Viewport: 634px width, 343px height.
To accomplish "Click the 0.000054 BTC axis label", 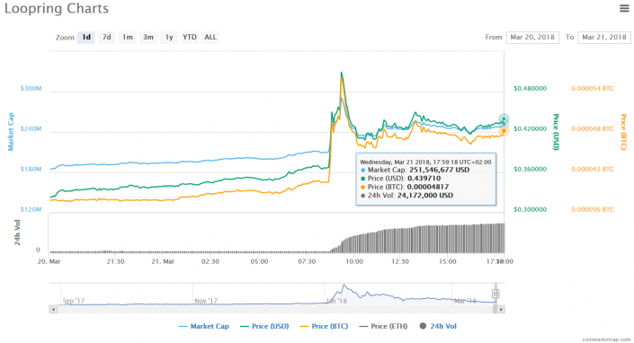I will (x=593, y=88).
